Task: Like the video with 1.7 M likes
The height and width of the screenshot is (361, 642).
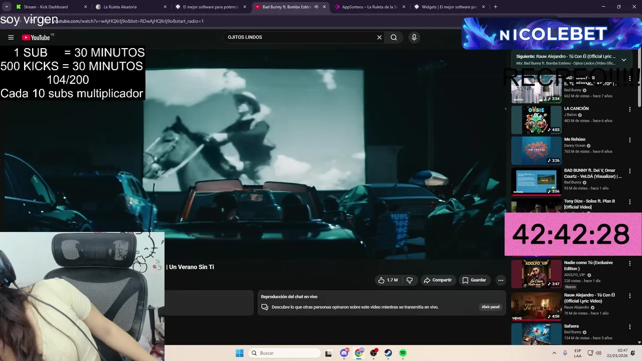Action: click(x=388, y=280)
